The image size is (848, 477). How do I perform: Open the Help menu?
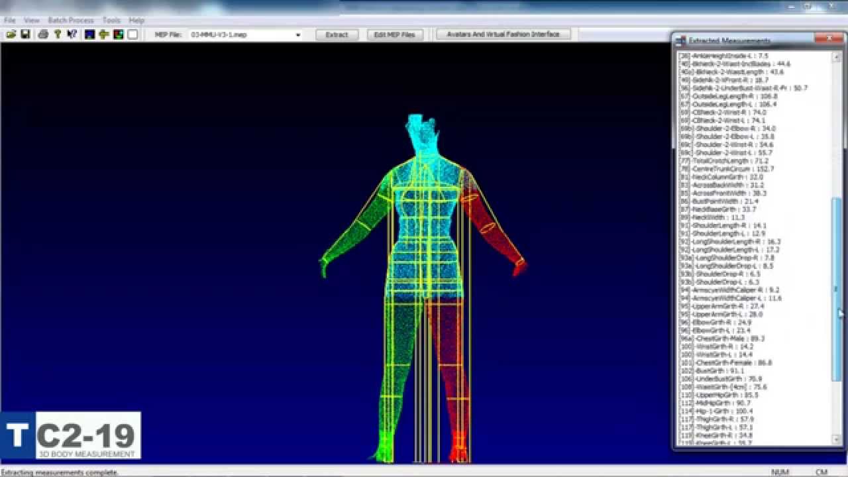(136, 21)
